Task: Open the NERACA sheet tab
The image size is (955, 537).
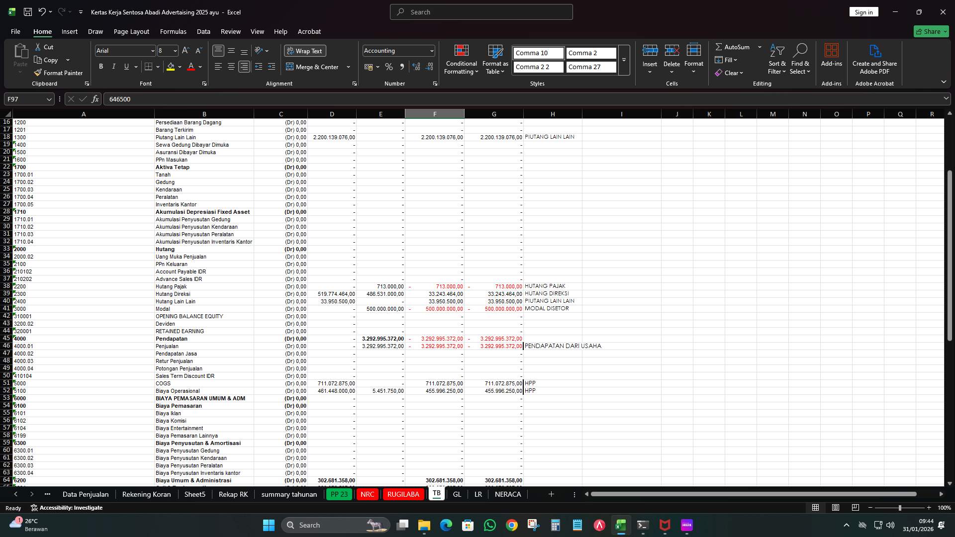Action: [x=508, y=494]
